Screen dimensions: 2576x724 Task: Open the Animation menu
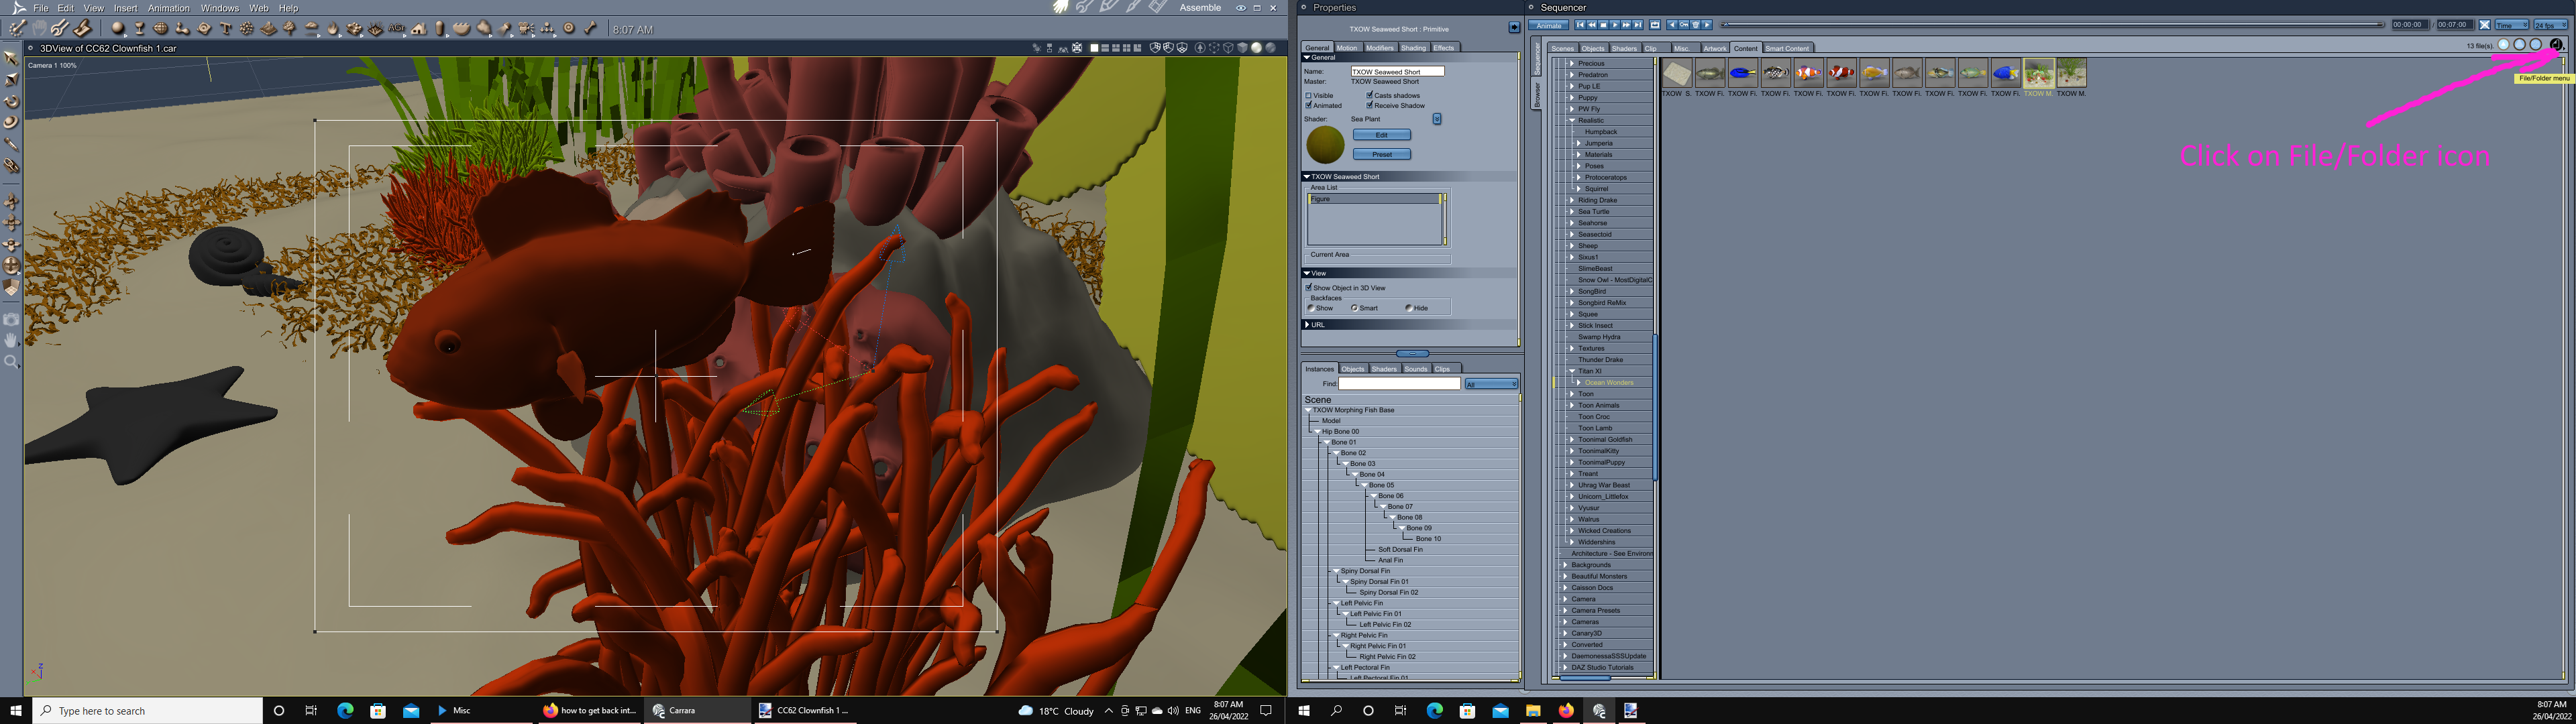[x=168, y=8]
